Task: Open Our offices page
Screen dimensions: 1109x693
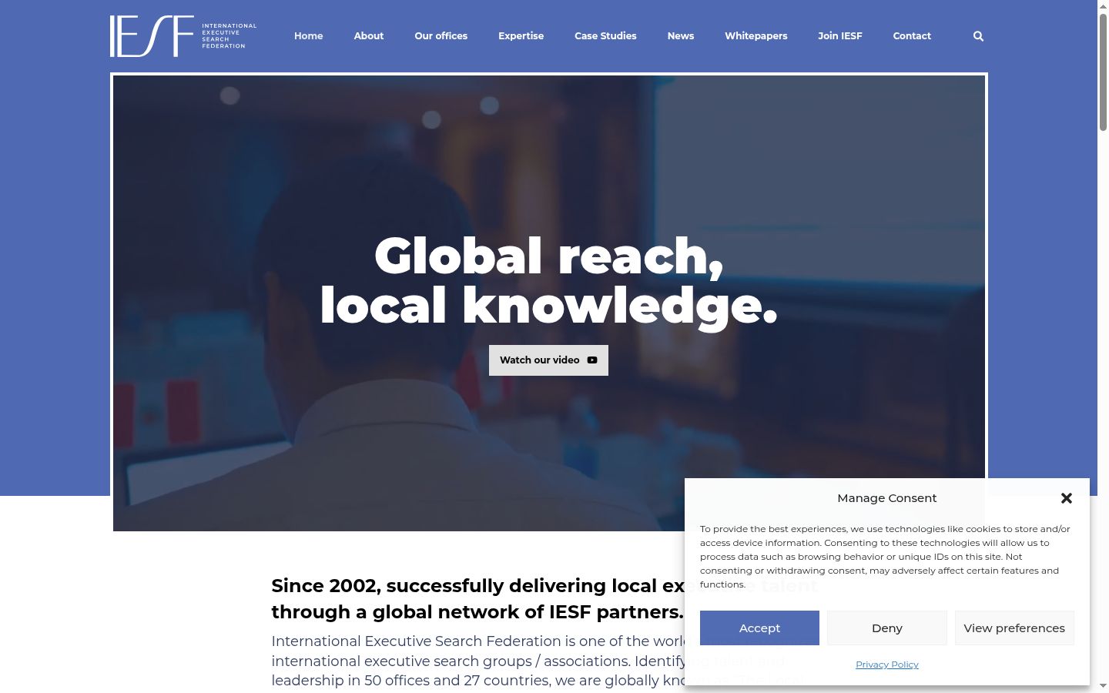Action: (441, 36)
